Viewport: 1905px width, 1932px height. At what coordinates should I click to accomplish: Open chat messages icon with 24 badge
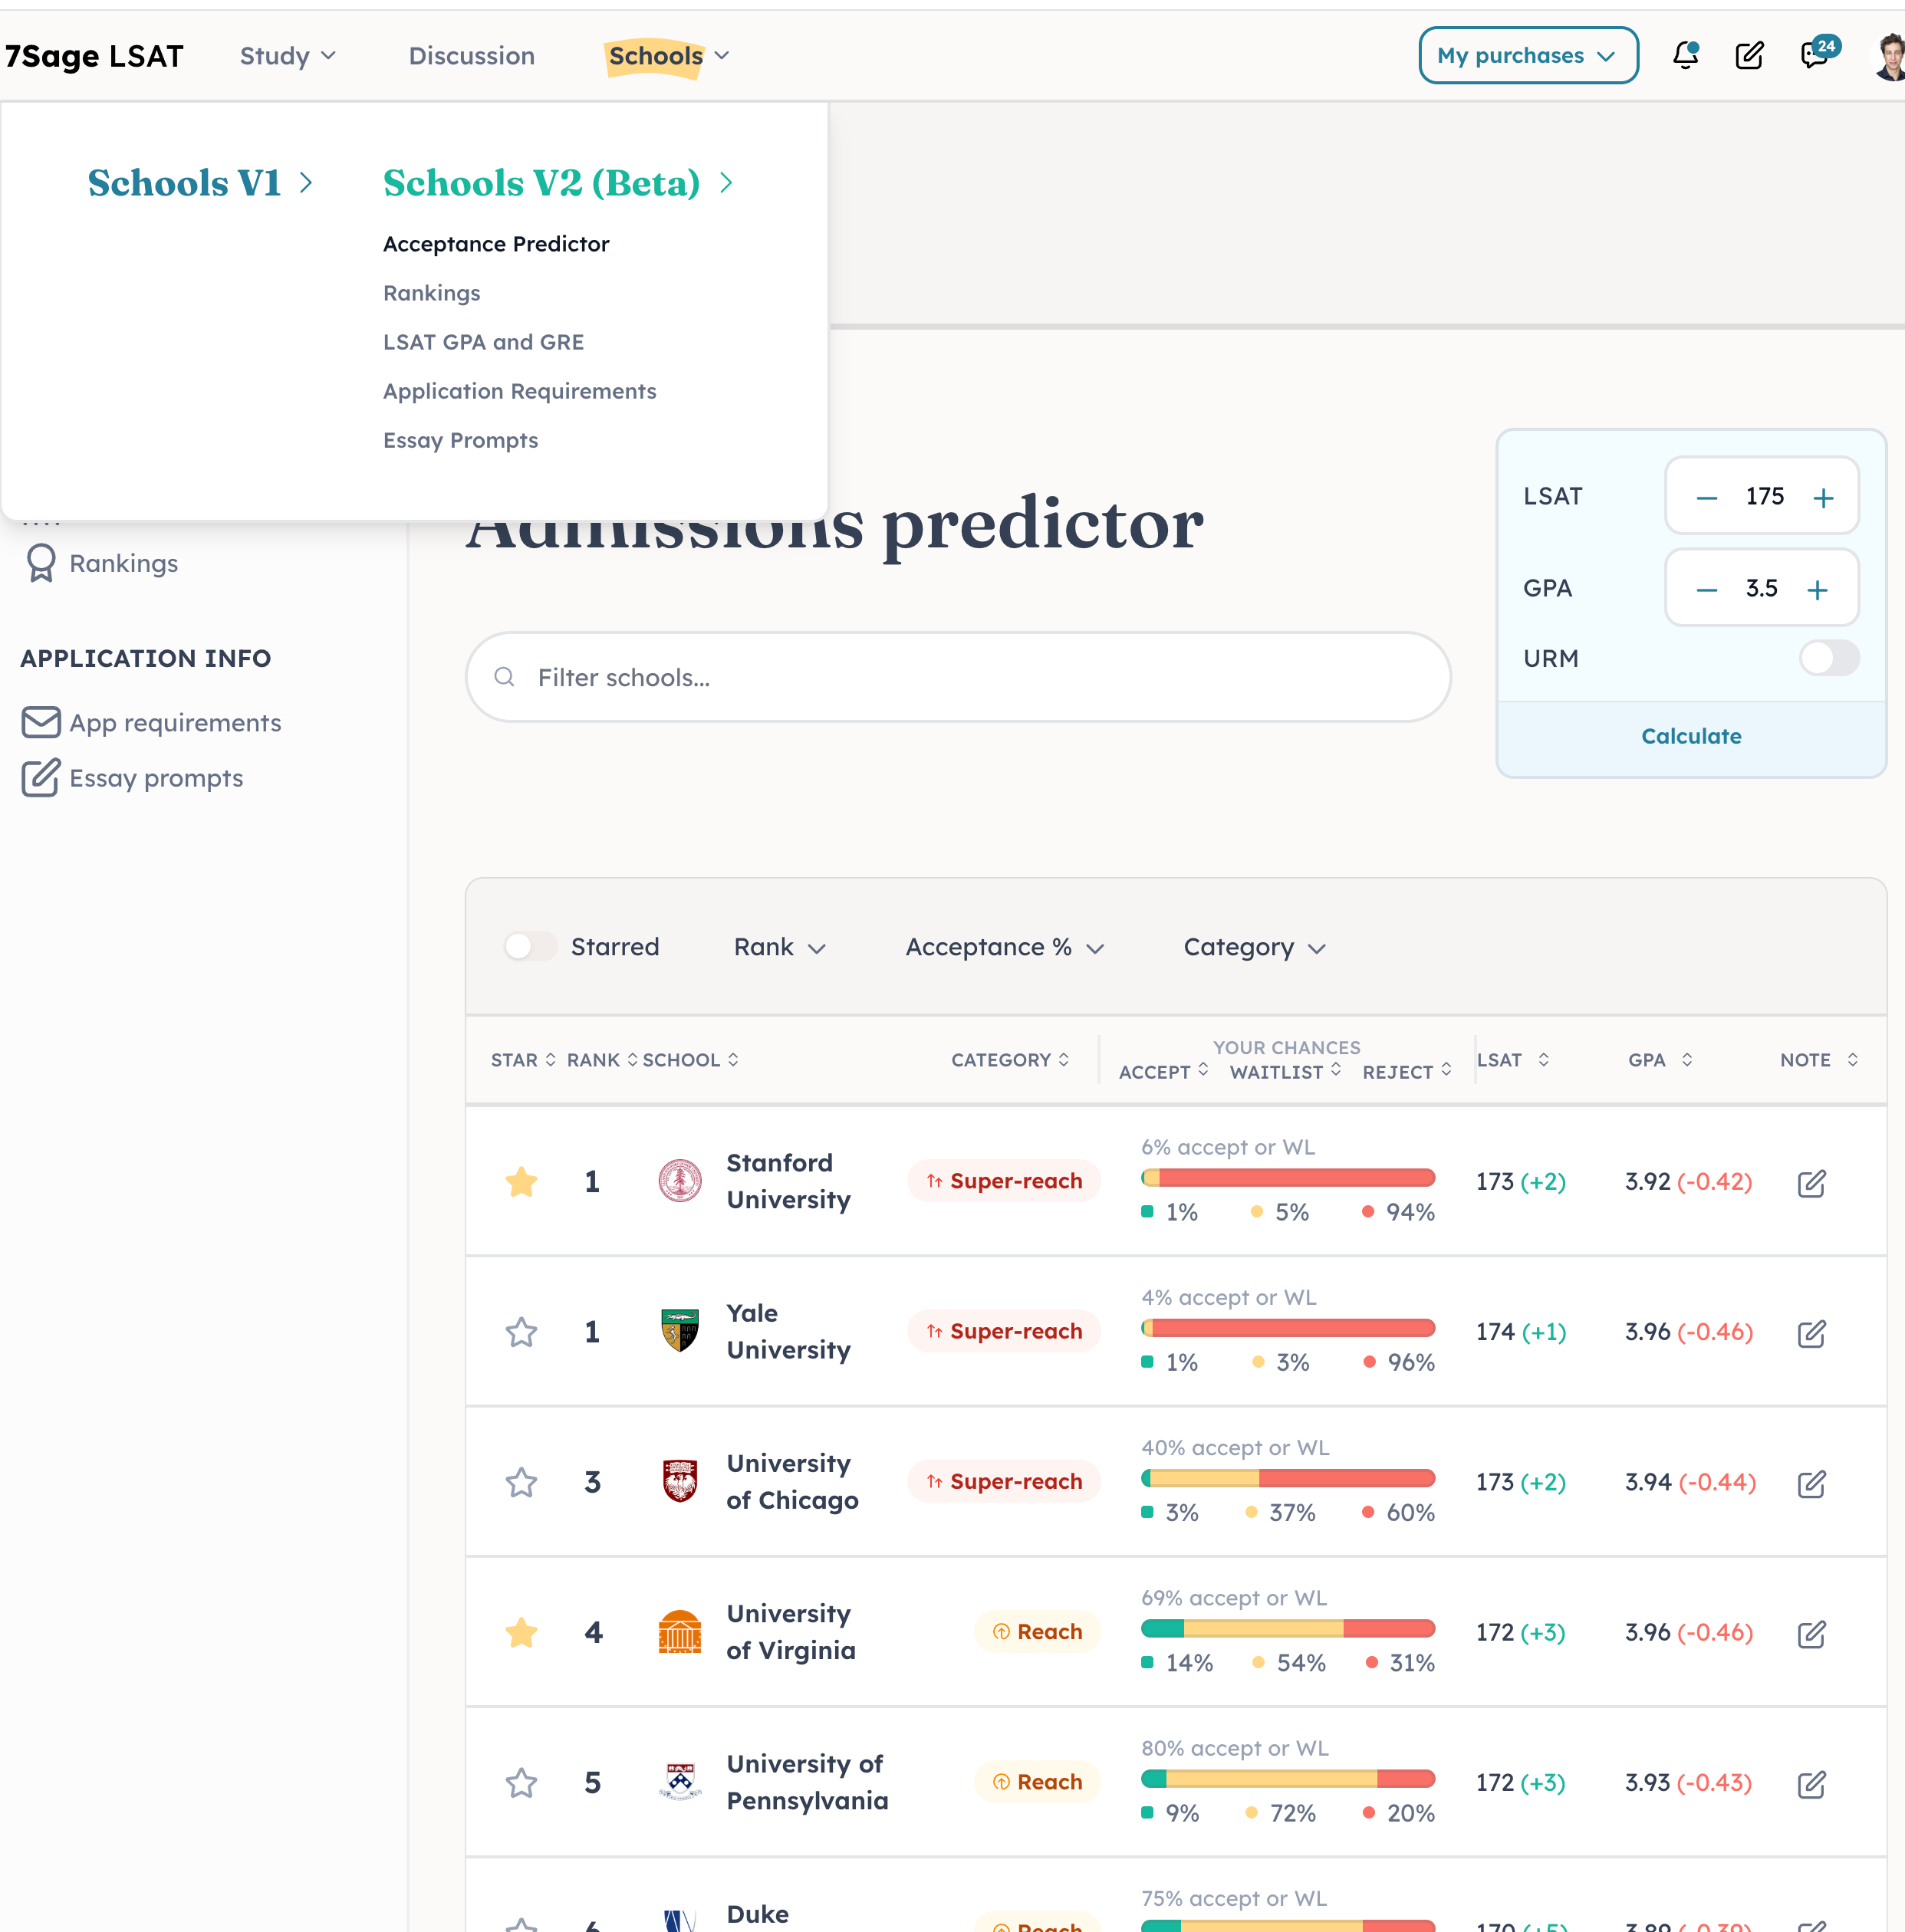coord(1814,55)
